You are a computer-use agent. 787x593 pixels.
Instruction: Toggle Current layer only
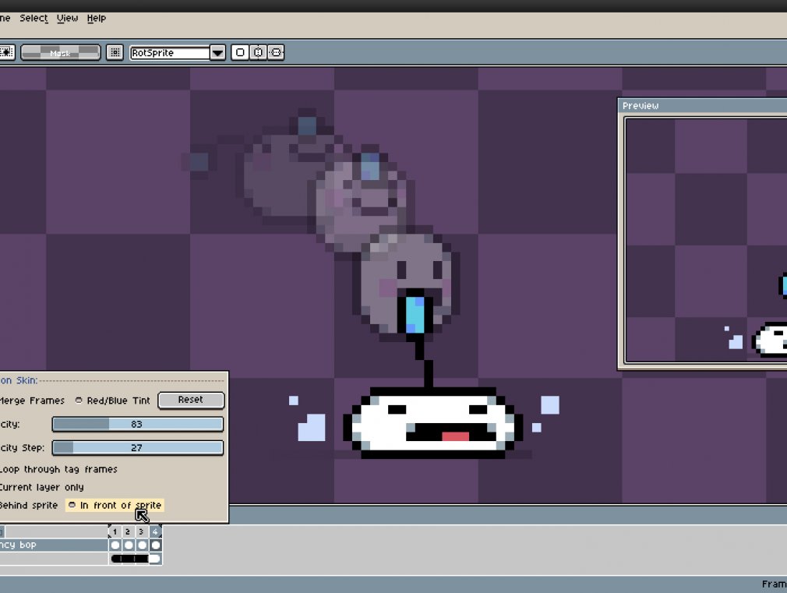(41, 487)
